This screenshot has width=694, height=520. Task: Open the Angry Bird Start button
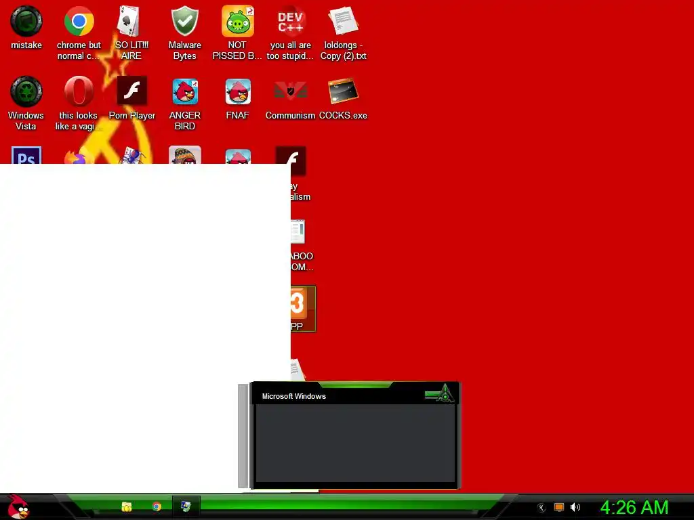pos(18,506)
